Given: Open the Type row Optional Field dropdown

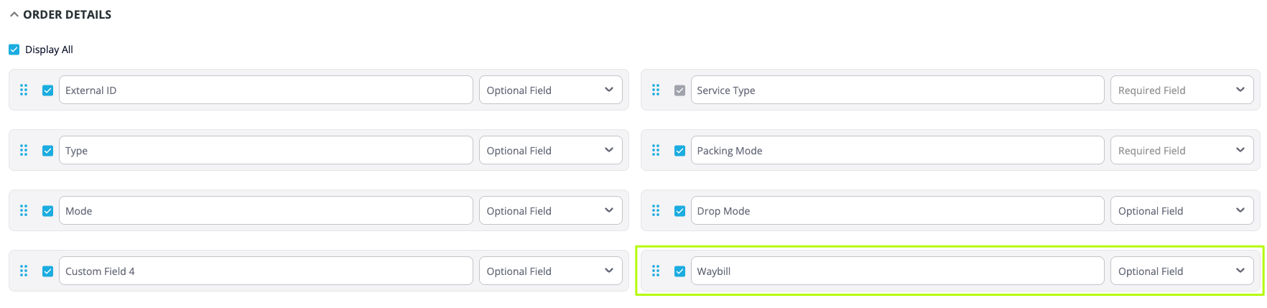Looking at the screenshot, I should tap(550, 151).
